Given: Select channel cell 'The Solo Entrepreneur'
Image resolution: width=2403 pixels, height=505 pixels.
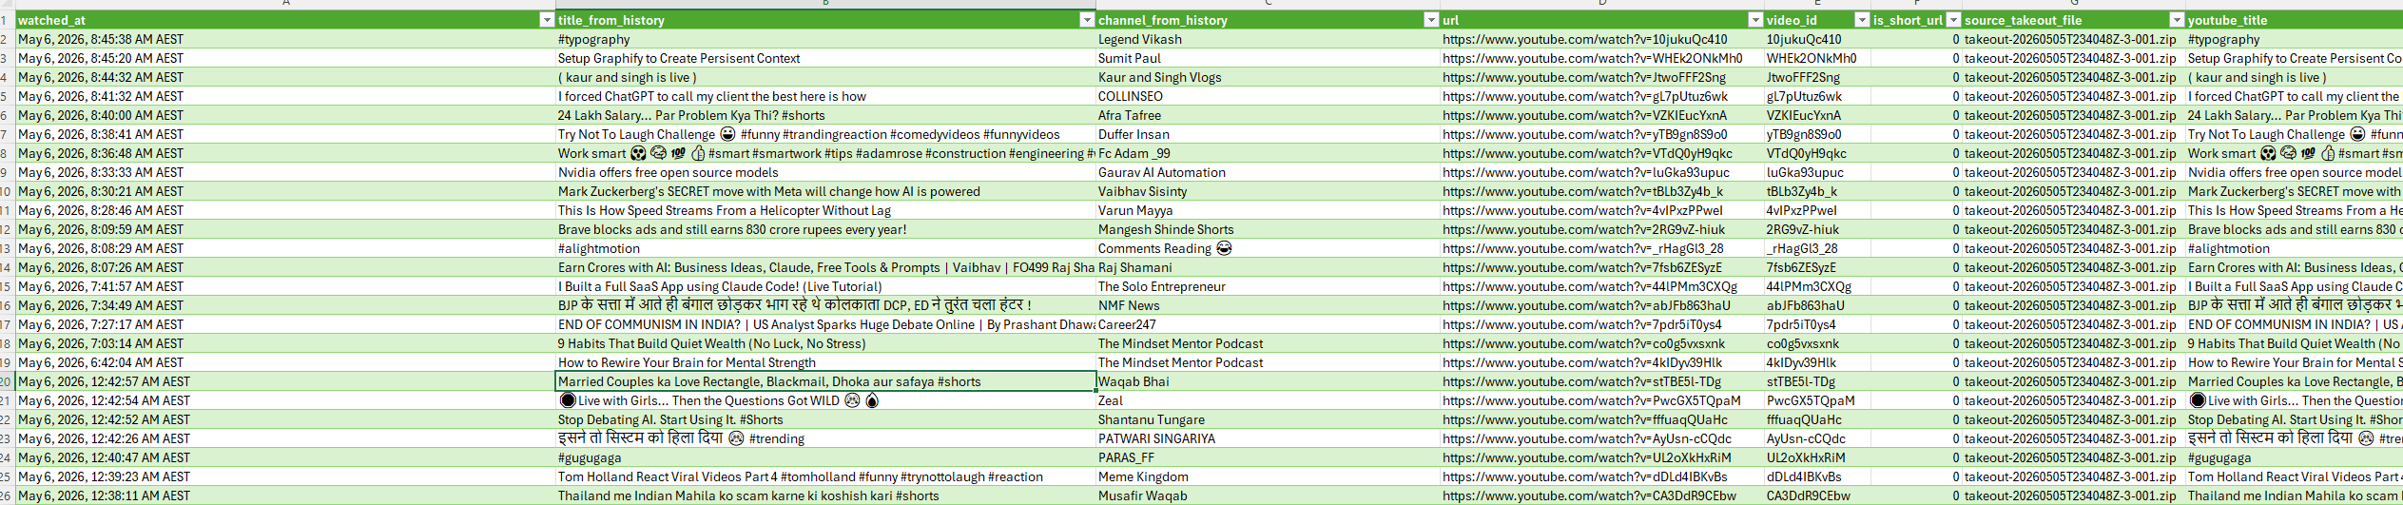Looking at the screenshot, I should pos(1268,286).
